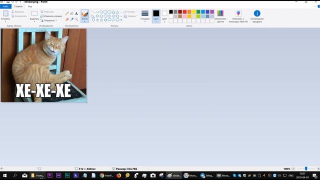
Task: Switch to the Home ribbon tab
Action: click(x=18, y=6)
